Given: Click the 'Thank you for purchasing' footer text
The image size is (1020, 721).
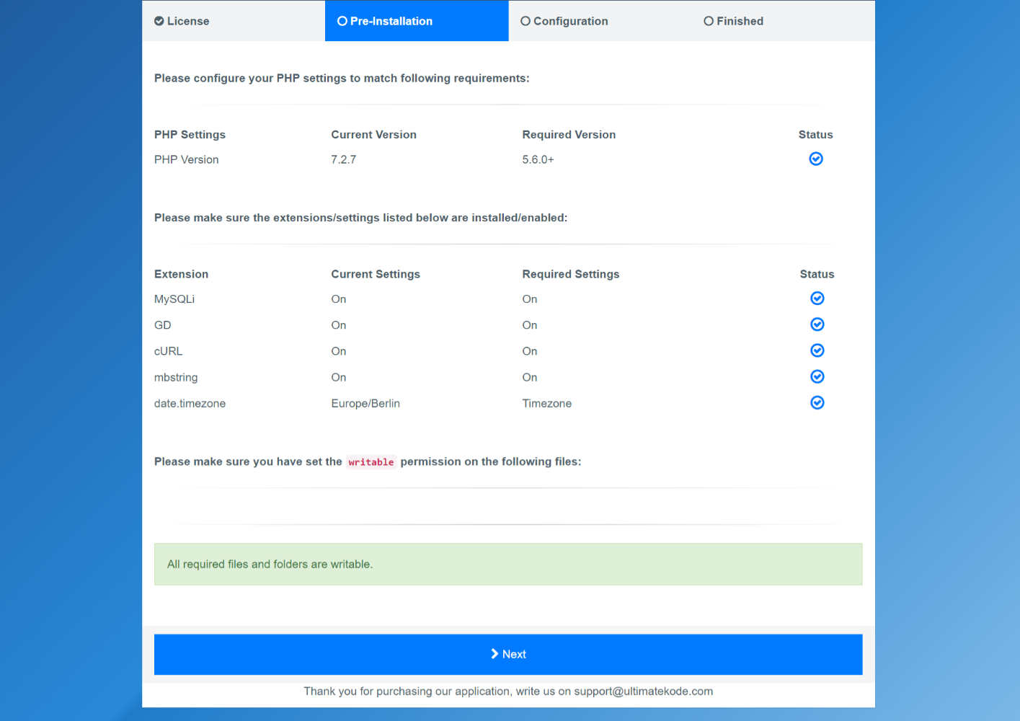Looking at the screenshot, I should click(508, 691).
